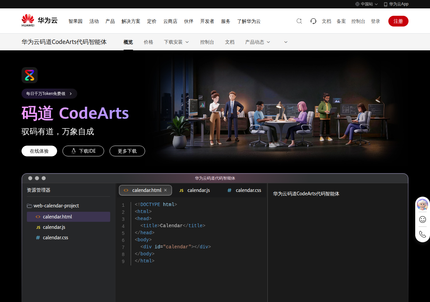Click the 下载IDE button
The width and height of the screenshot is (430, 302).
[83, 151]
